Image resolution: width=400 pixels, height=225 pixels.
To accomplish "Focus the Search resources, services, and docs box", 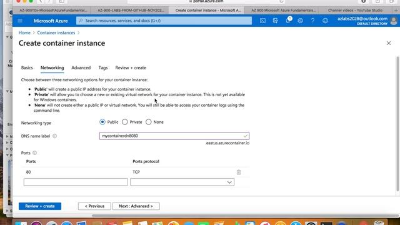I will click(164, 21).
